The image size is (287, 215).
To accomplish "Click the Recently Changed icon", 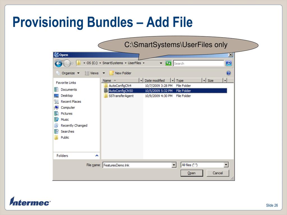I will pyautogui.click(x=56, y=126).
